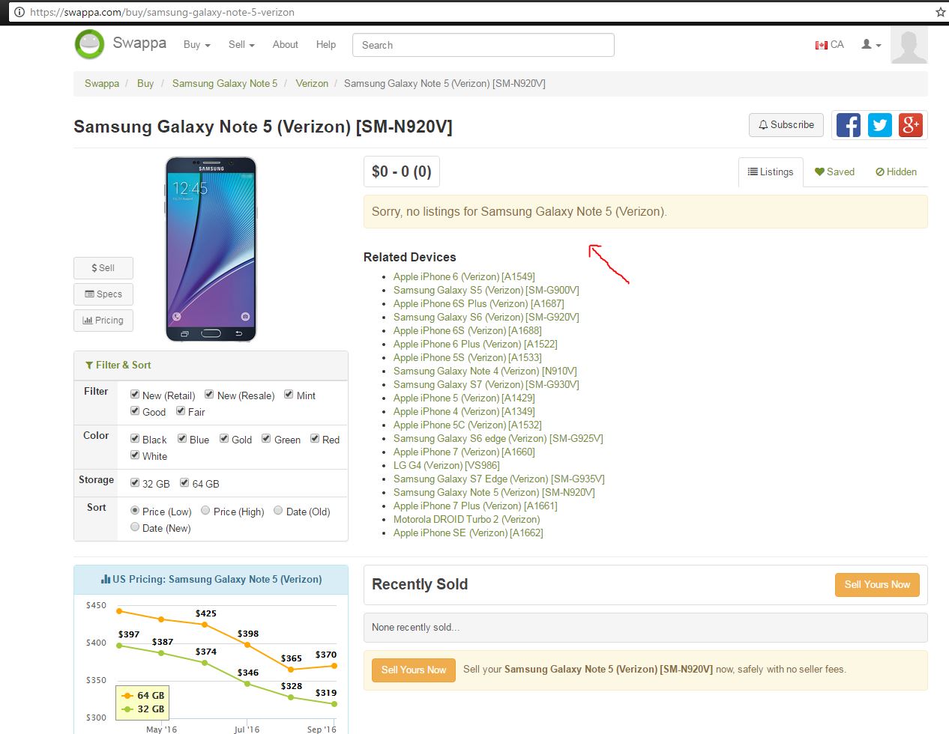Image resolution: width=949 pixels, height=734 pixels.
Task: Click Buy breadcrumb link
Action: [x=145, y=84]
